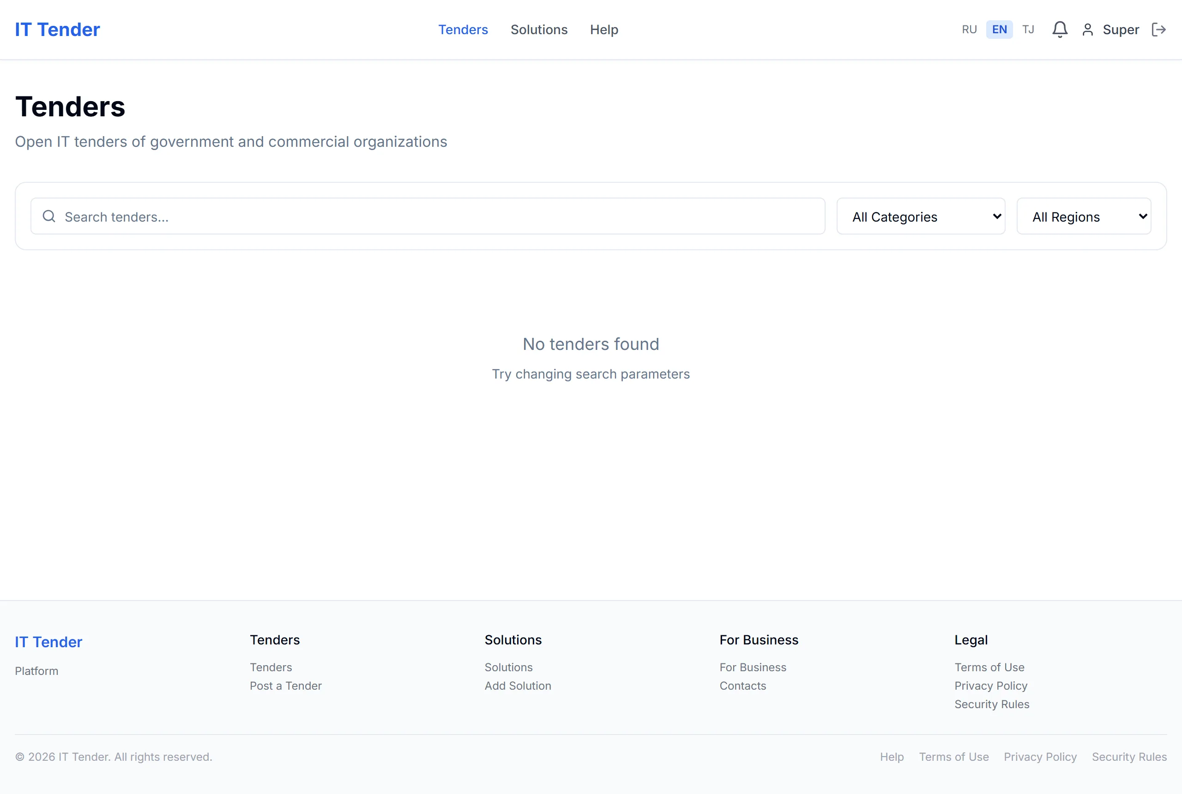Viewport: 1182px width, 794px height.
Task: Click the logout arrow icon
Action: point(1159,30)
